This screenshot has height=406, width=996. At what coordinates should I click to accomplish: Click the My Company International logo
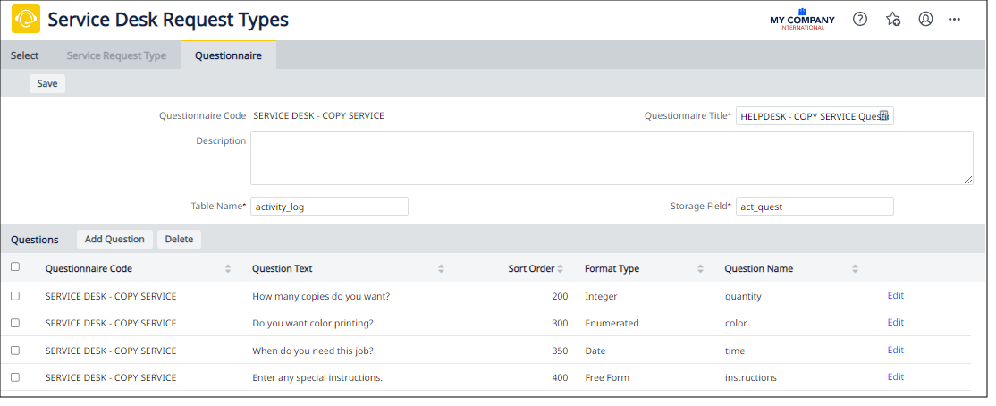(x=802, y=20)
